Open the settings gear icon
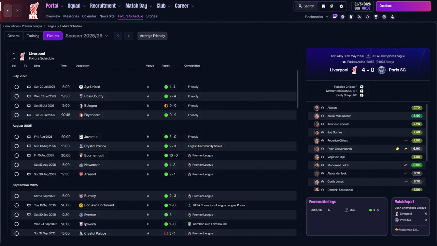Image resolution: width=437 pixels, height=246 pixels. [x=341, y=6]
